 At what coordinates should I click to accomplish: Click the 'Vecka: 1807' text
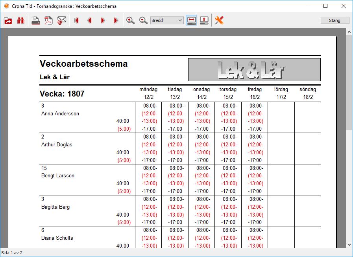click(62, 94)
